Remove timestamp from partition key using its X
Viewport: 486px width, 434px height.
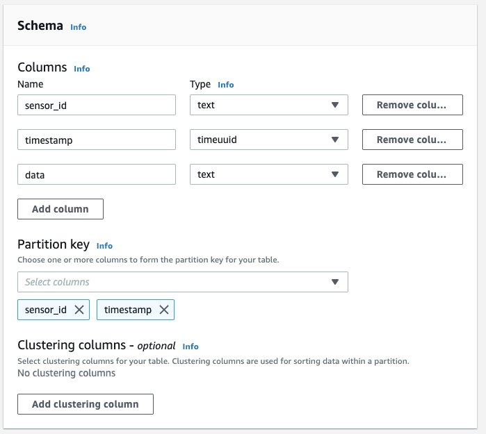[x=164, y=310]
